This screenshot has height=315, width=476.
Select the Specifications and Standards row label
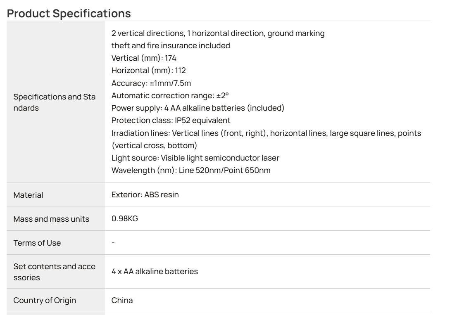click(55, 102)
